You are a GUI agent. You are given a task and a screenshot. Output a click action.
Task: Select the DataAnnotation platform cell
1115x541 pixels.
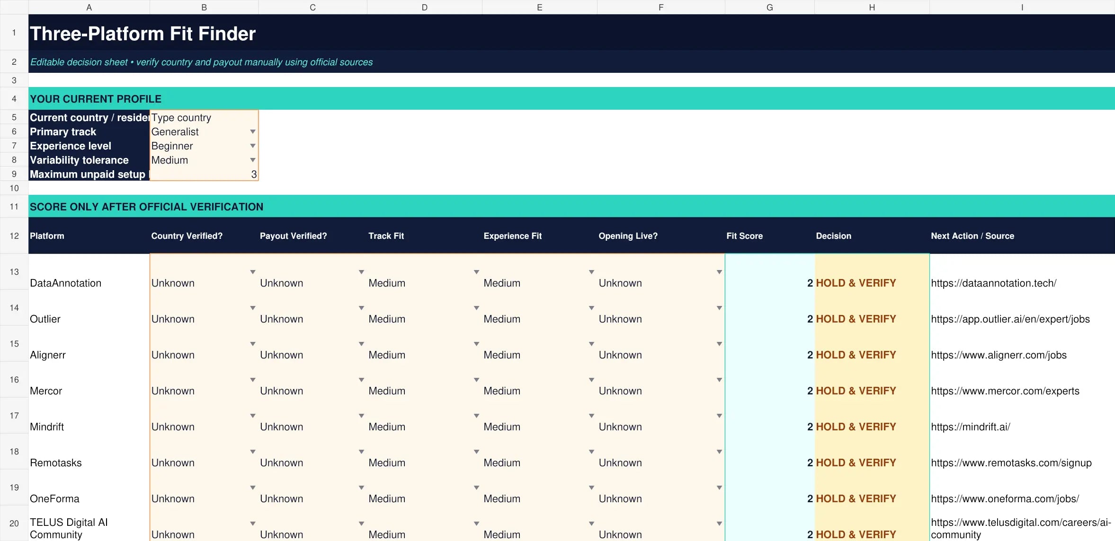(89, 272)
